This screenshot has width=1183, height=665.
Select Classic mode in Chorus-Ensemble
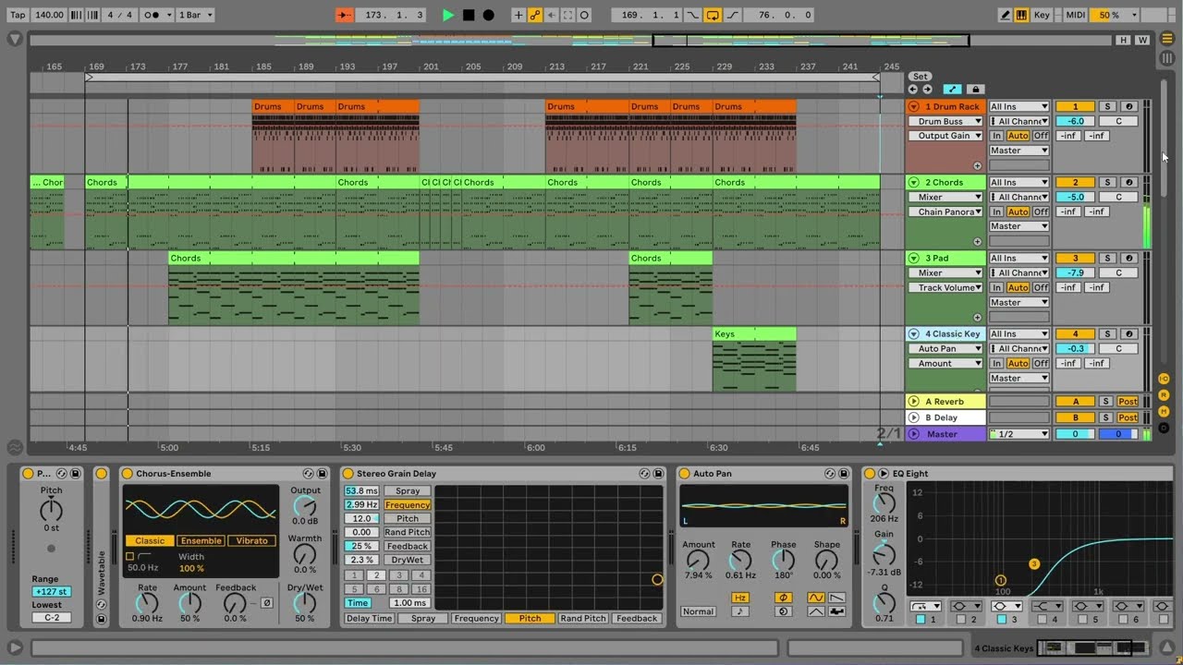point(150,541)
